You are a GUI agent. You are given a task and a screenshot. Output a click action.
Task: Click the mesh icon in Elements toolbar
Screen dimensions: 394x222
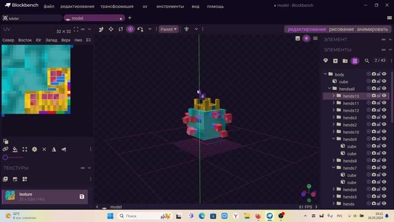pyautogui.click(x=326, y=60)
